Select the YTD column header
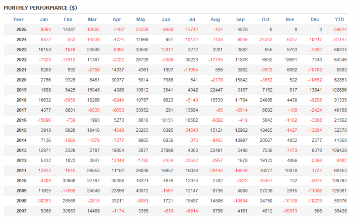This screenshot has width=353, height=219. (340, 19)
